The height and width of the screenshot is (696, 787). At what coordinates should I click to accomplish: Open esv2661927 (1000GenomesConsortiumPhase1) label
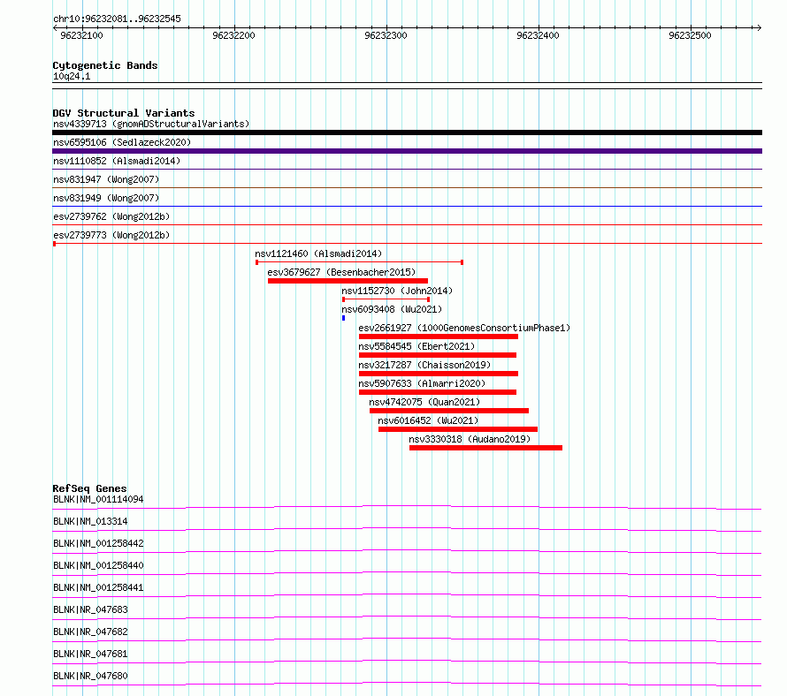[464, 328]
